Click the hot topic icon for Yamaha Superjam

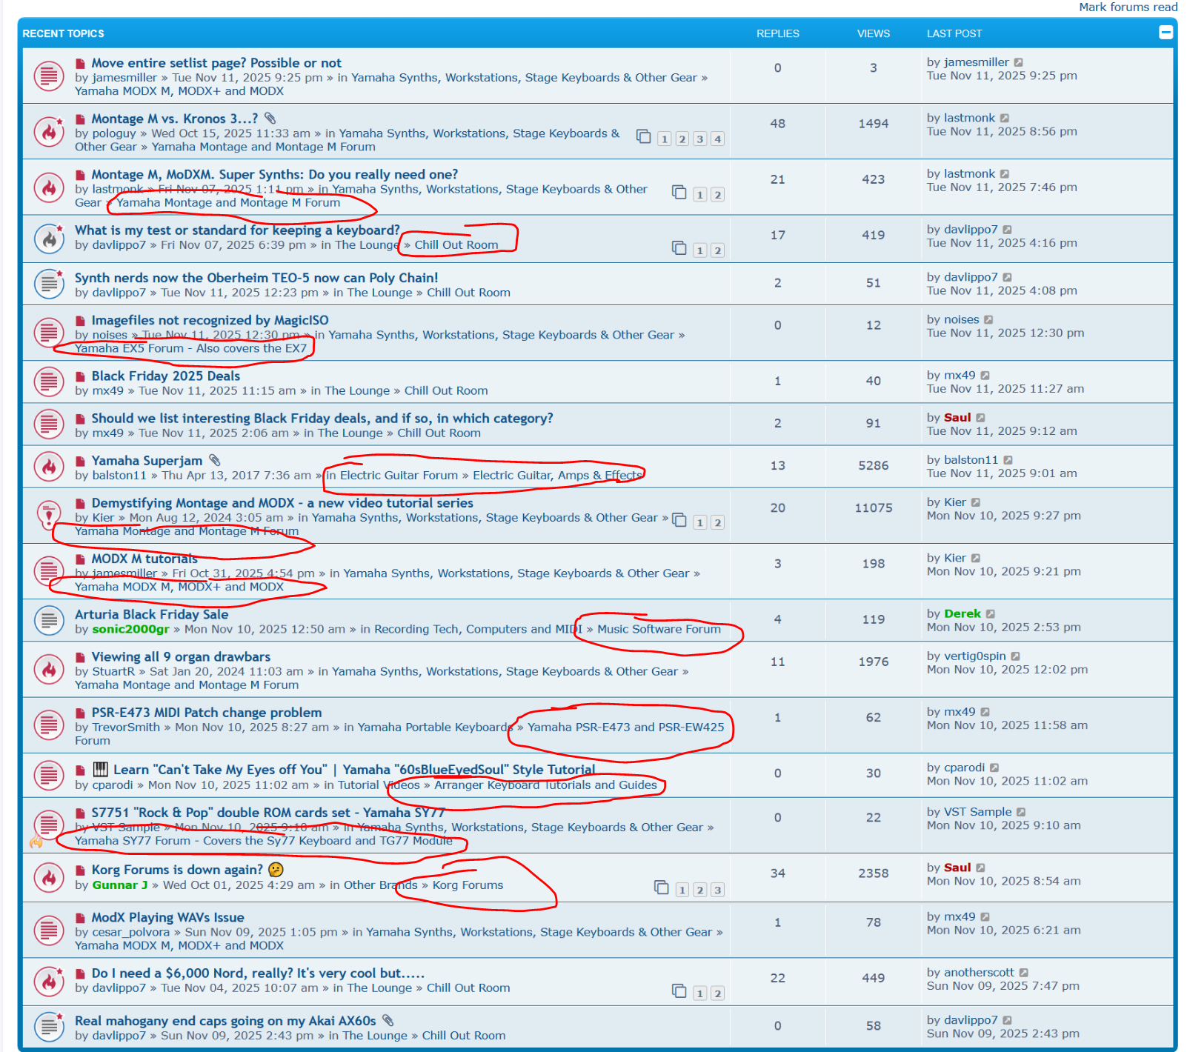click(x=49, y=467)
